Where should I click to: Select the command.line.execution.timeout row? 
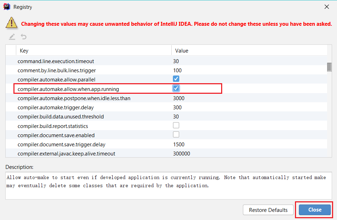click(166, 61)
